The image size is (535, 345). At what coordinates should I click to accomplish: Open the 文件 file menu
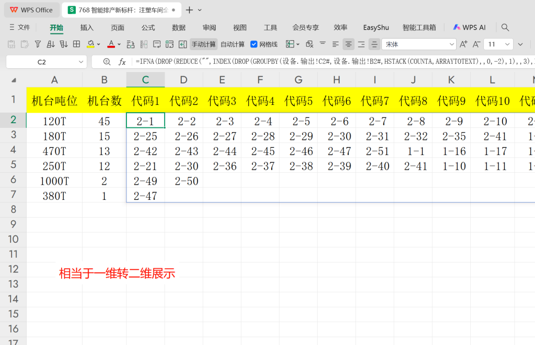point(20,27)
